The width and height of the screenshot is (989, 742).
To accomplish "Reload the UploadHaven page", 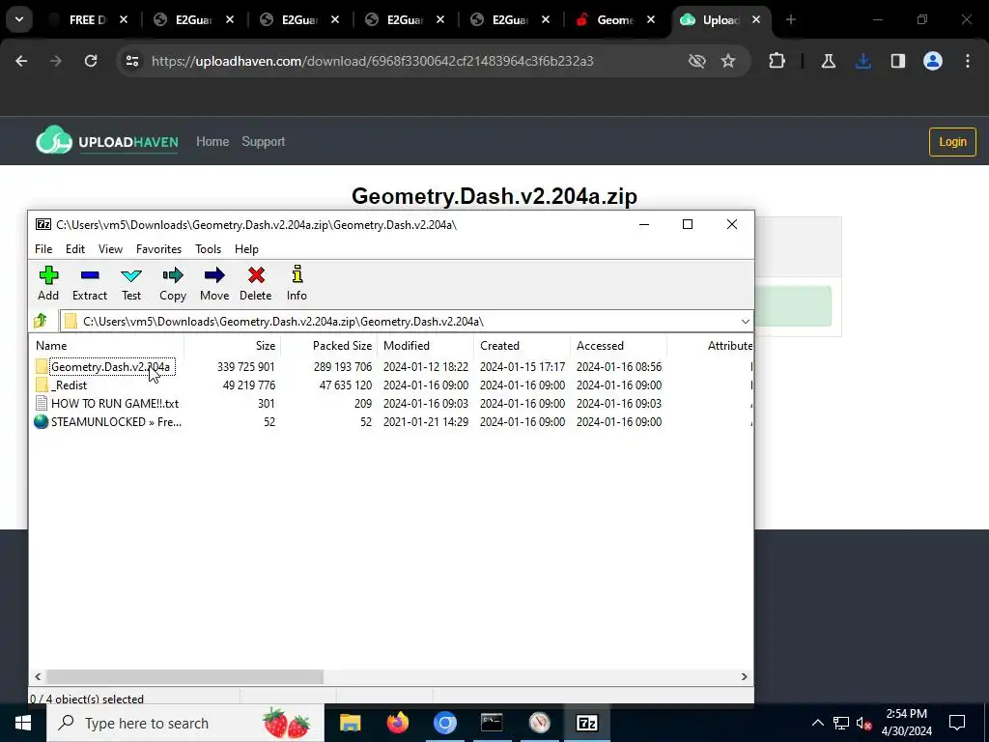I will [x=91, y=61].
